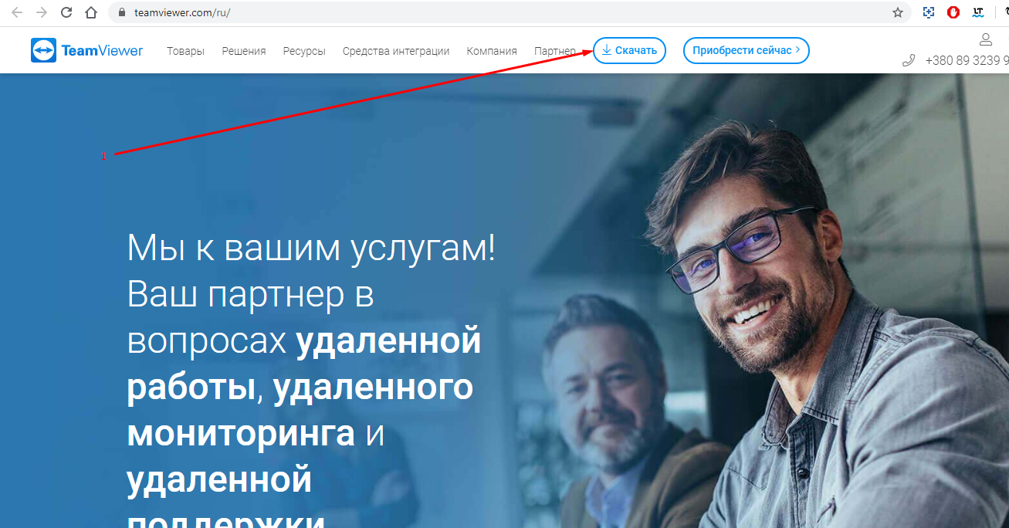
Task: Open the Товары menu
Action: (185, 51)
